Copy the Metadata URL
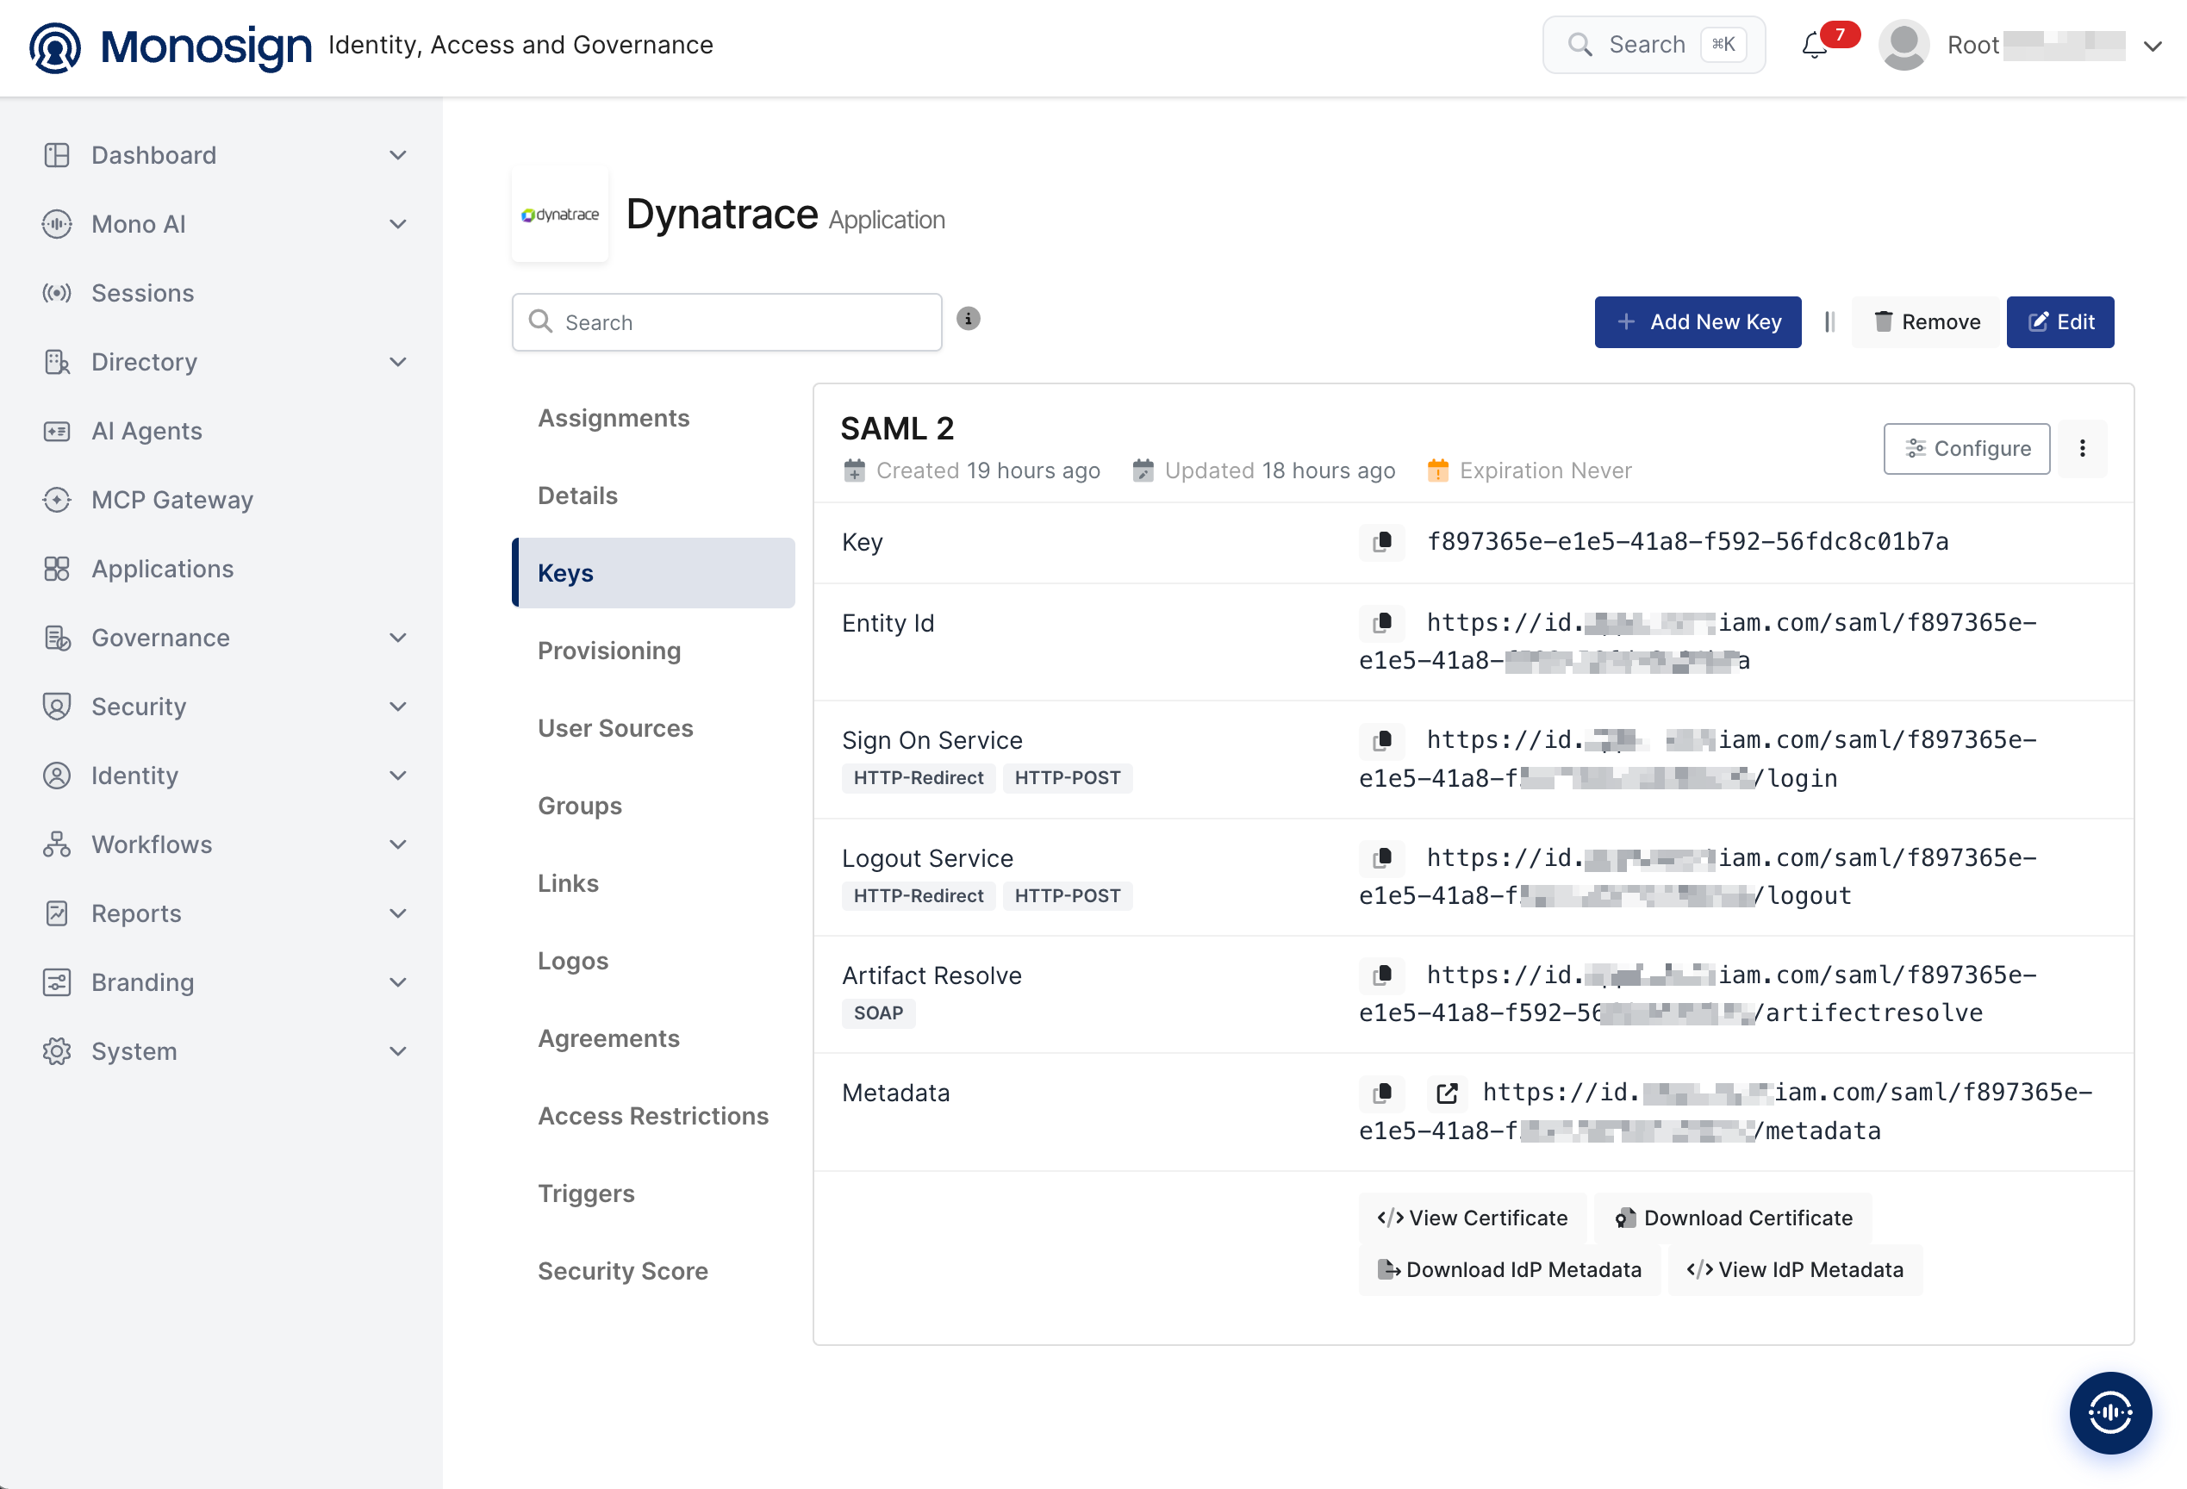Image resolution: width=2187 pixels, height=1489 pixels. 1382,1093
